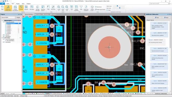Viewport: 172px width, 97px height.
Task: Click the Undo arrow in title bar
Action: (x=8, y=1)
